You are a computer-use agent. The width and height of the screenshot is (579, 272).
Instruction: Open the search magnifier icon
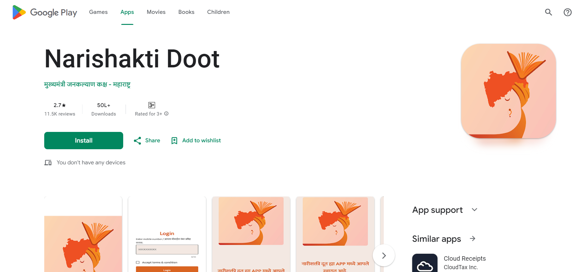pos(549,12)
